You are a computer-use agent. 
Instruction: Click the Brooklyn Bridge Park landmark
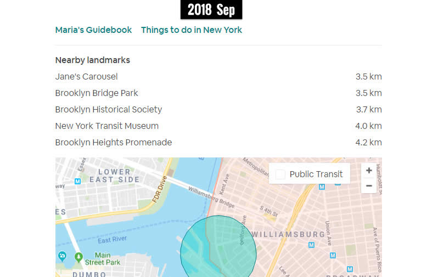point(97,93)
